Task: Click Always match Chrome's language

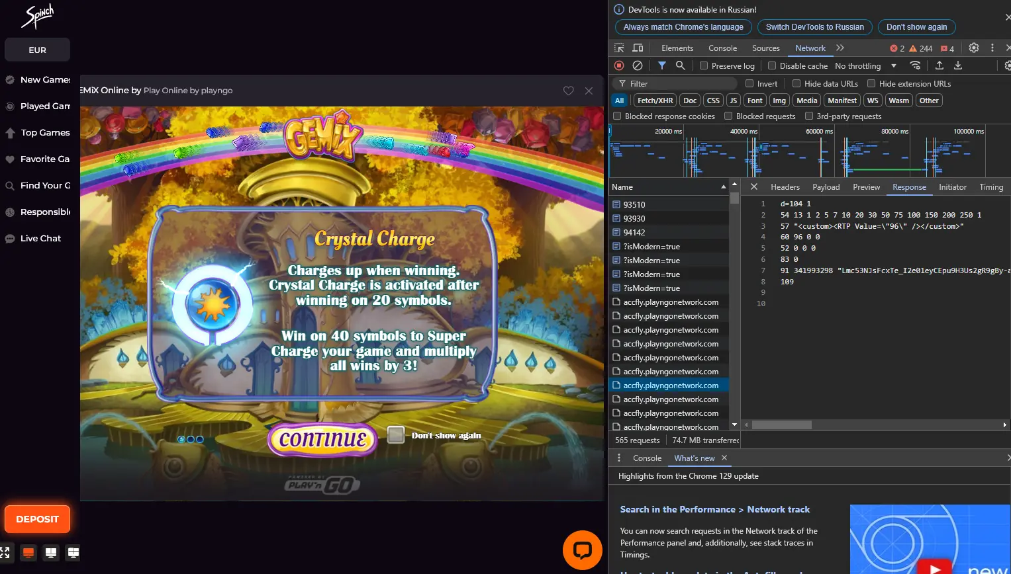Action: (683, 27)
